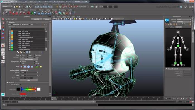
Task: Click the Reset Tool button
Action: (36, 19)
